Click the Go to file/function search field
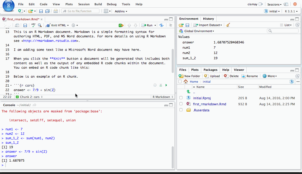Viewport: 302px width, 174px height. [x=80, y=11]
